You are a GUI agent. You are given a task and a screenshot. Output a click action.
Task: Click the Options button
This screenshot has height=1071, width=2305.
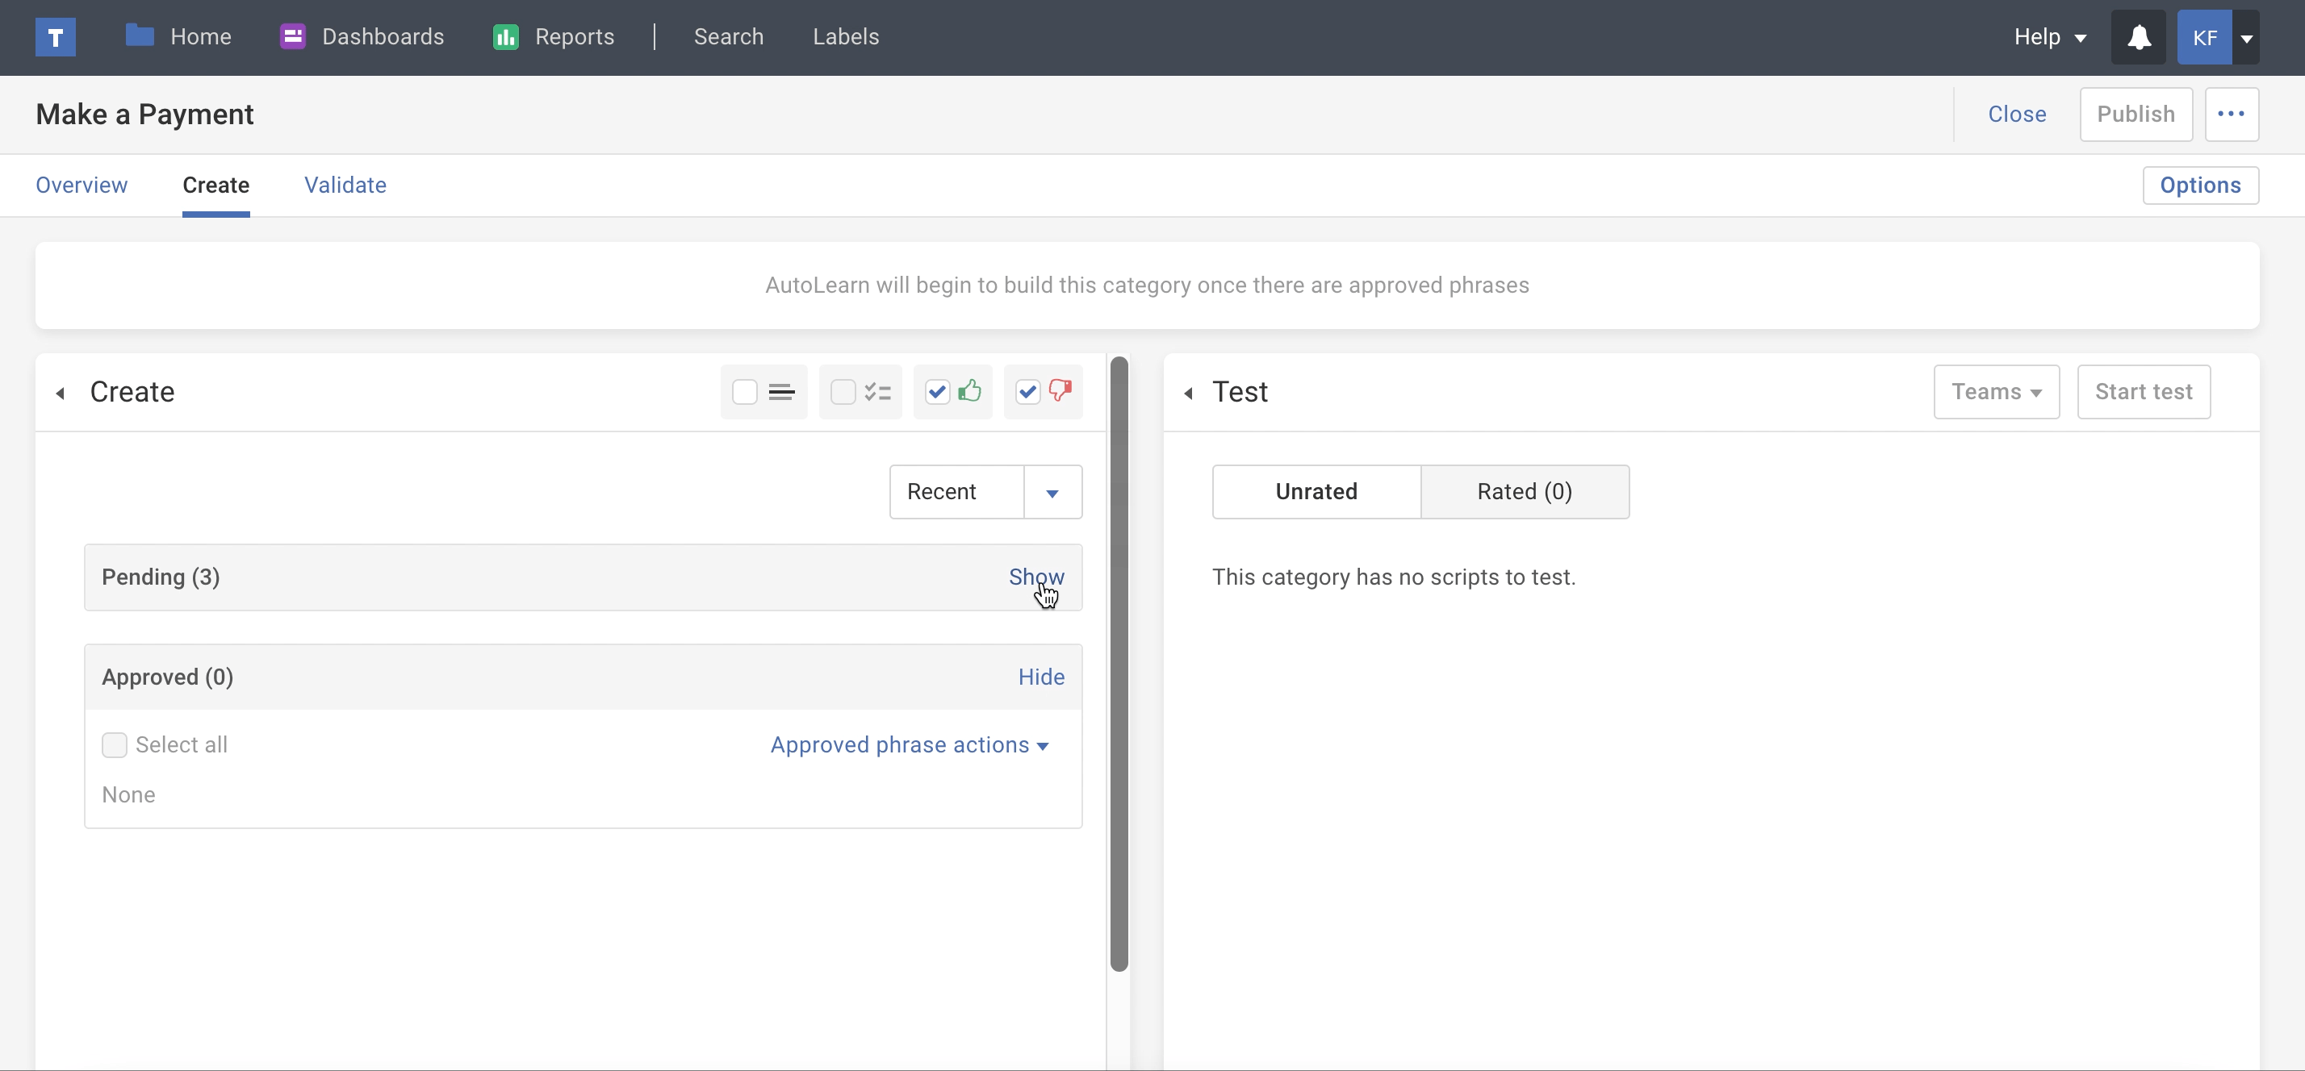(x=2199, y=185)
